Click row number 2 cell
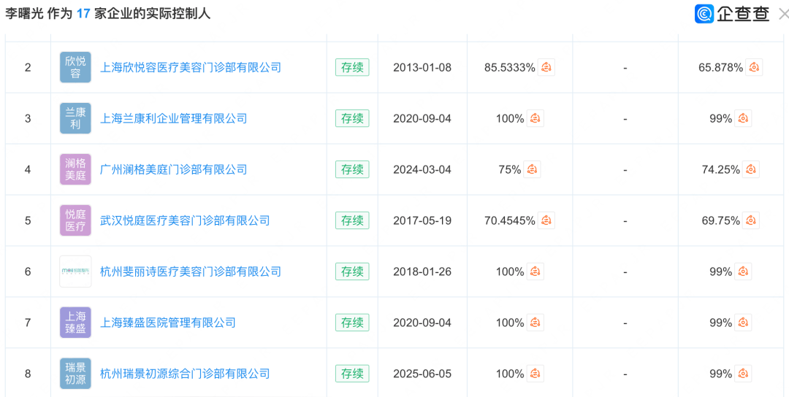Image resolution: width=789 pixels, height=397 pixels. click(28, 67)
